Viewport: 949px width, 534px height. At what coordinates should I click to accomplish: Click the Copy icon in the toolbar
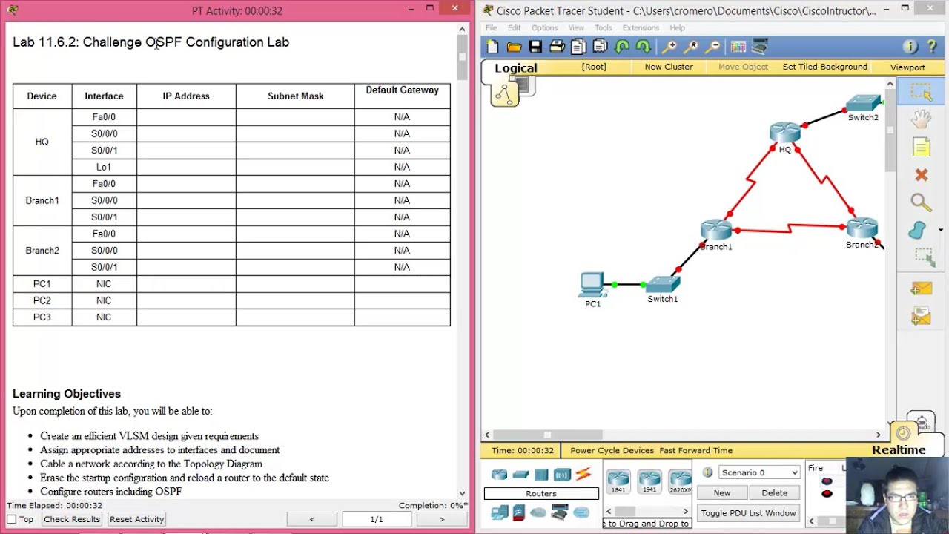pos(579,47)
